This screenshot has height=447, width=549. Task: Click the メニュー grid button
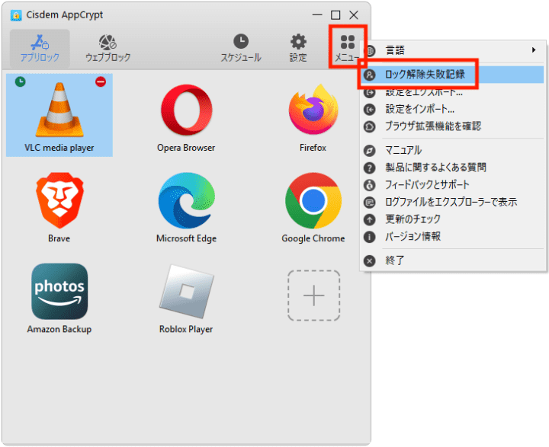pyautogui.click(x=348, y=47)
